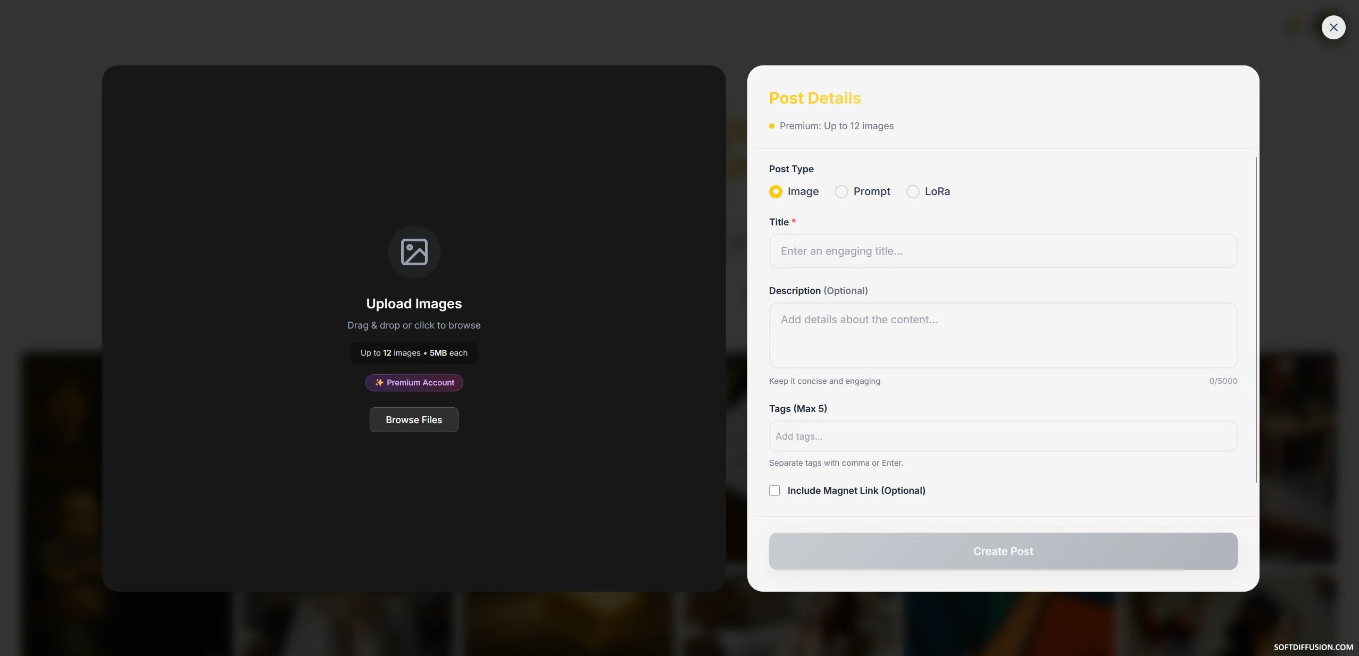Click the Premium Account badge
The width and height of the screenshot is (1359, 656).
(x=414, y=383)
